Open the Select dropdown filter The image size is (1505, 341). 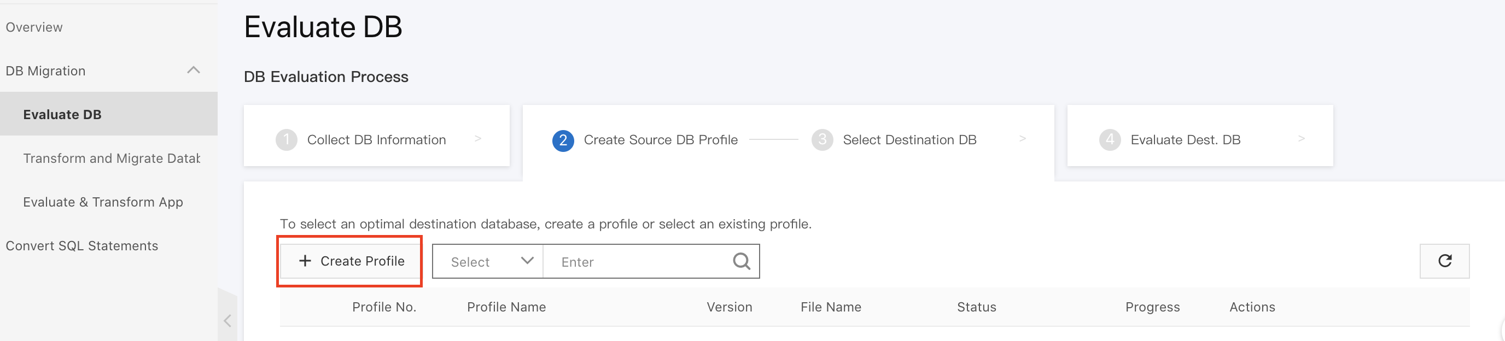pyautogui.click(x=488, y=261)
